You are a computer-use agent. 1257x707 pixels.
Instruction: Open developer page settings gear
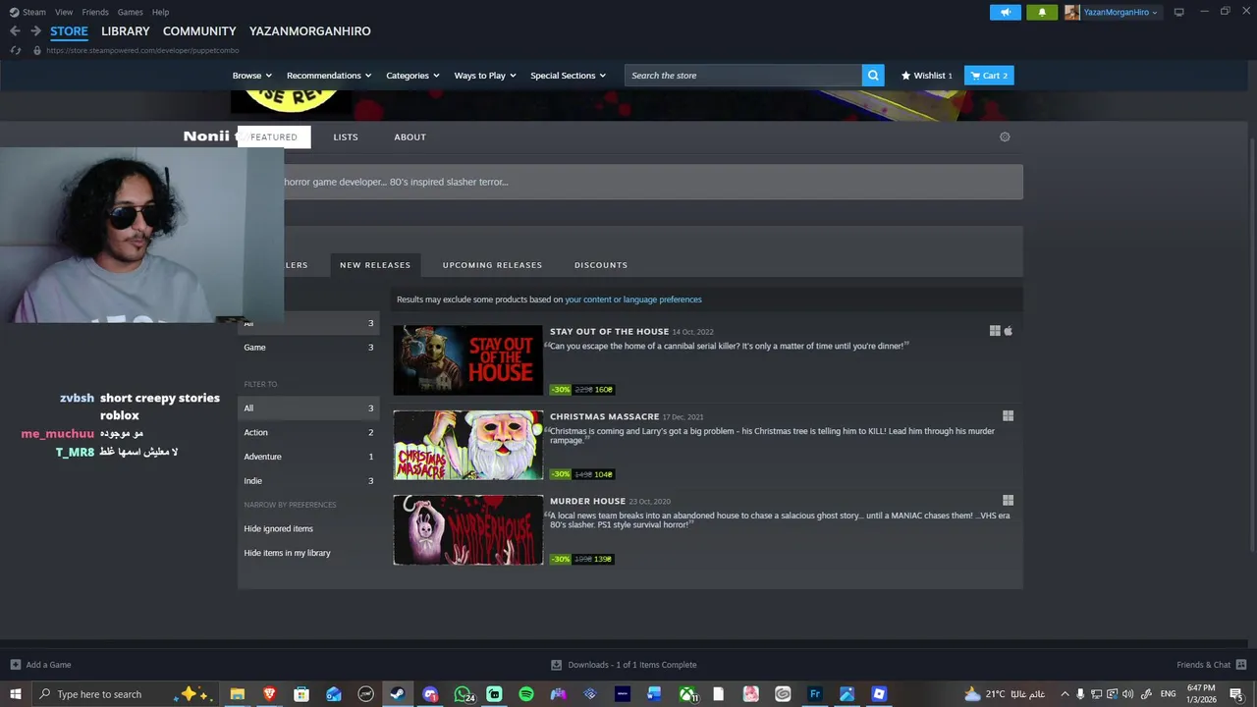(1005, 136)
